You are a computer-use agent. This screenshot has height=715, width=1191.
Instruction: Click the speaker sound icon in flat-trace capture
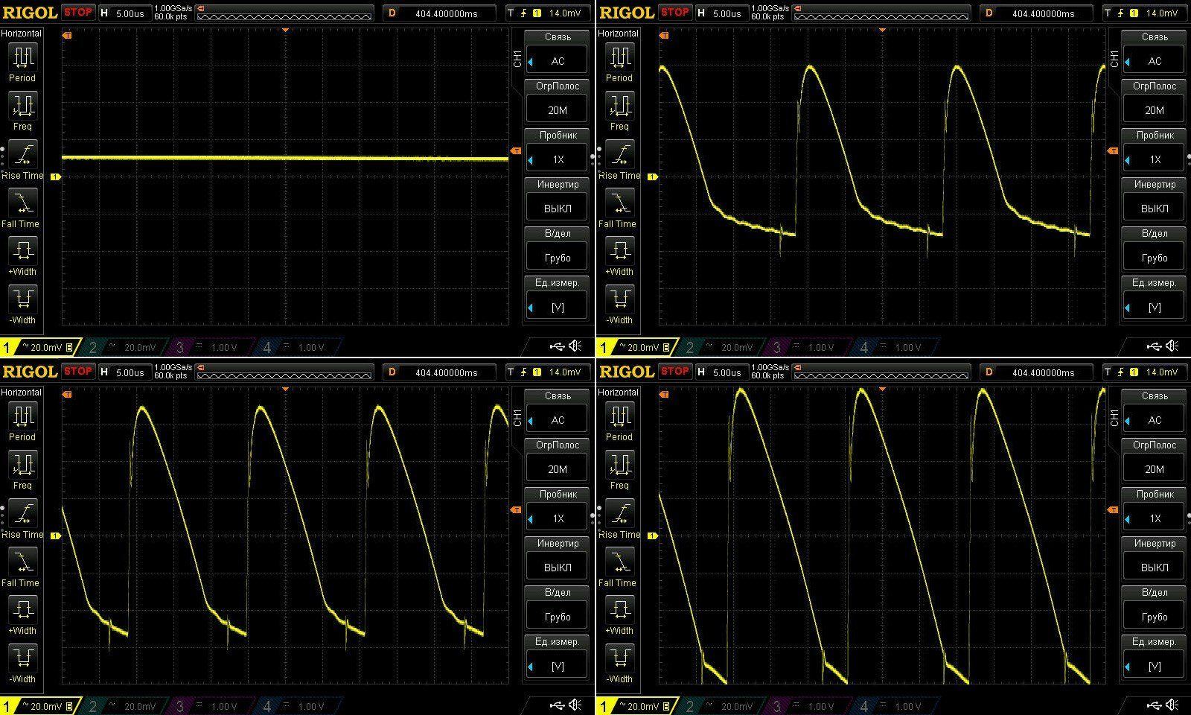coord(575,346)
